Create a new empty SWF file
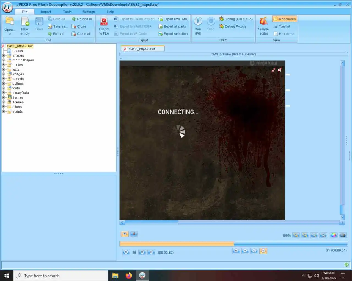The width and height of the screenshot is (352, 281). pyautogui.click(x=25, y=26)
